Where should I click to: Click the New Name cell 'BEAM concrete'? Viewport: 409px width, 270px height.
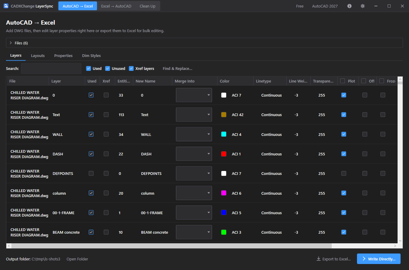[155, 232]
